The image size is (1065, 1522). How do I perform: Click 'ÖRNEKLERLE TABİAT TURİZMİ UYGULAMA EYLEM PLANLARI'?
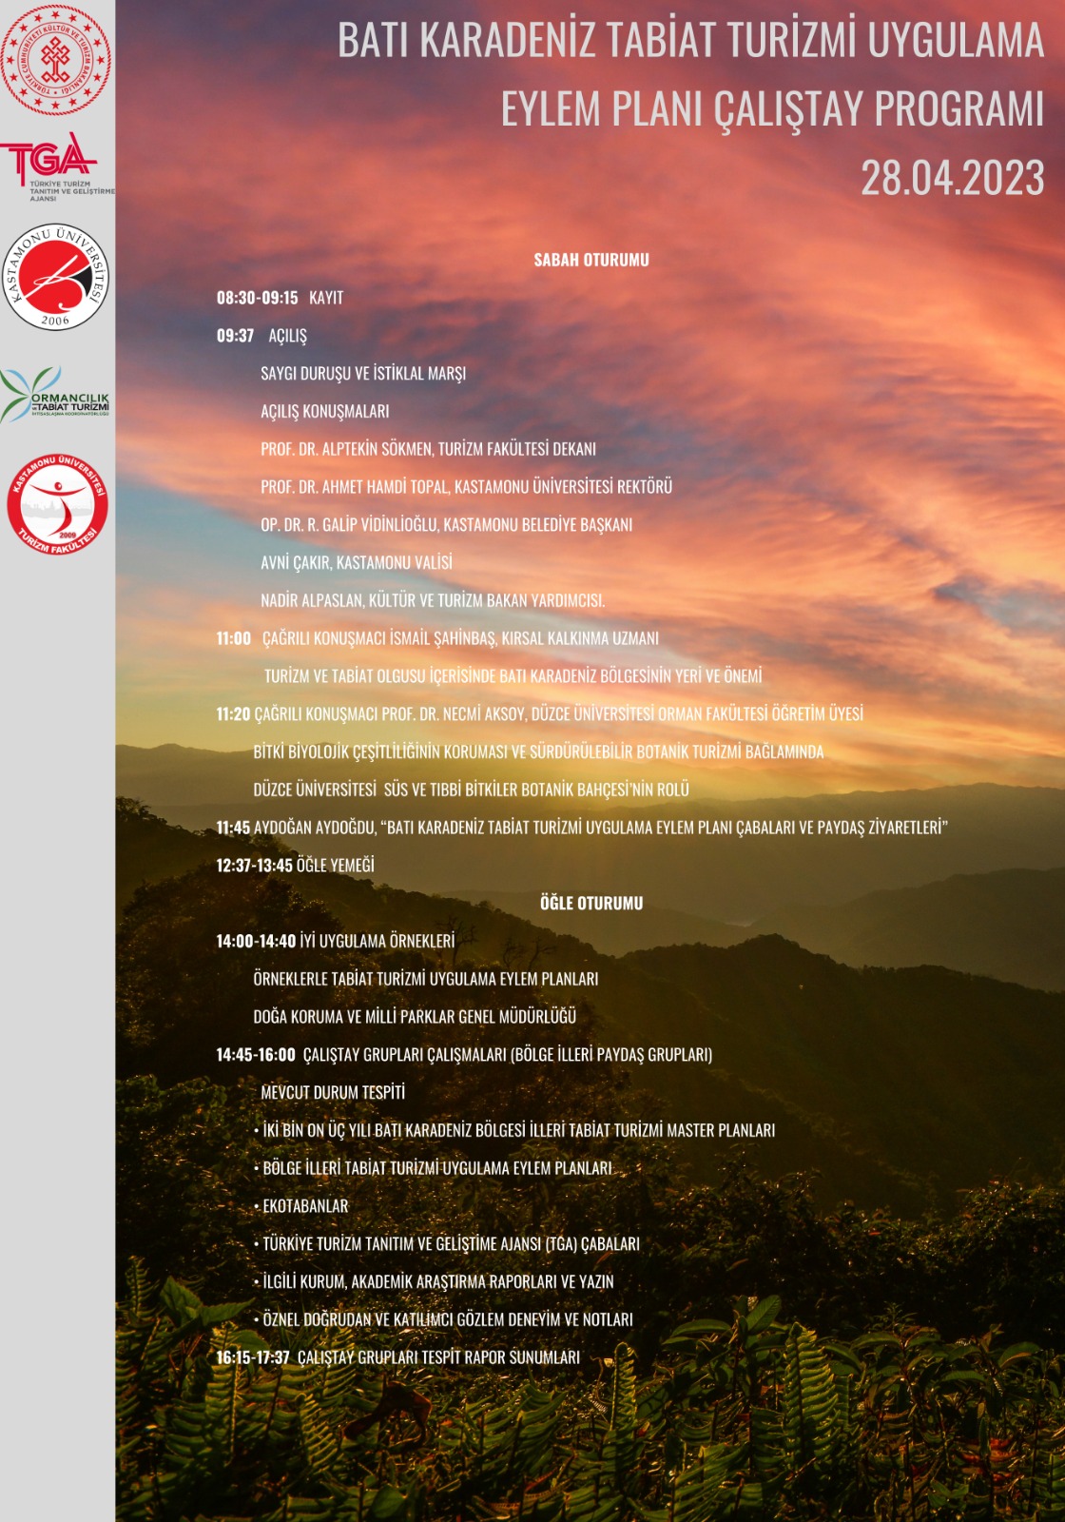426,979
